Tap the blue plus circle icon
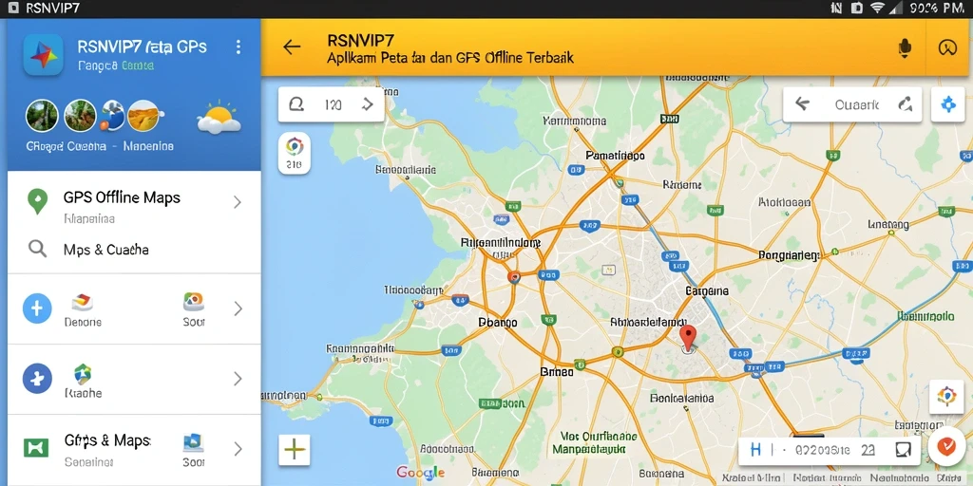This screenshot has height=486, width=973. (37, 308)
